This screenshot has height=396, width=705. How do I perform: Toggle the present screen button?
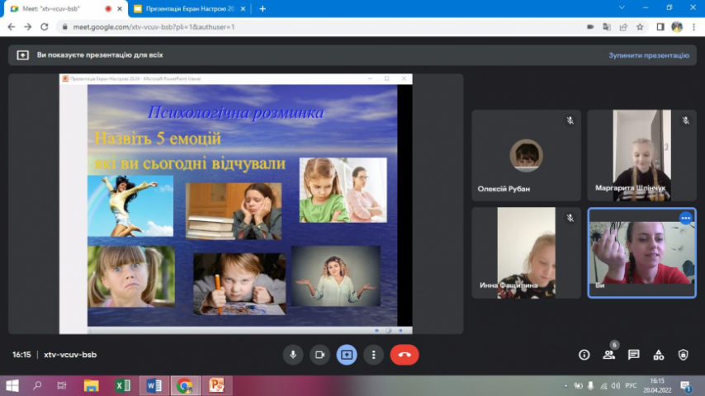point(347,355)
